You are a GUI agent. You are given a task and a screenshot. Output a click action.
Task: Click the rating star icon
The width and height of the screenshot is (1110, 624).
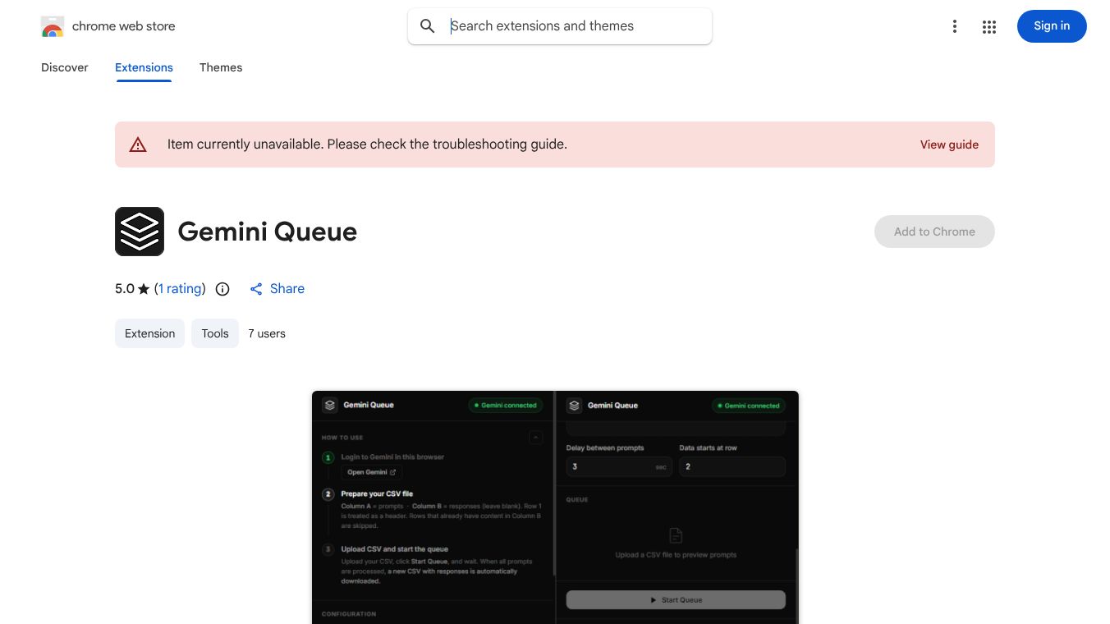144,289
